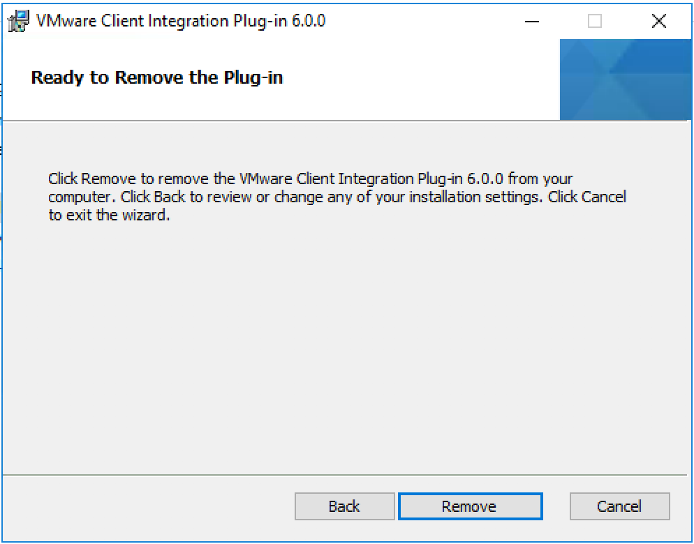The height and width of the screenshot is (544, 694).
Task: Close the installer window with X
Action: point(658,21)
